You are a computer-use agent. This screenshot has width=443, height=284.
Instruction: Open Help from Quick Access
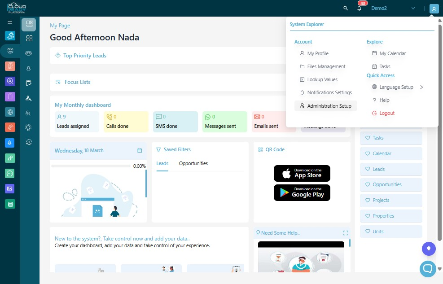pos(381,100)
